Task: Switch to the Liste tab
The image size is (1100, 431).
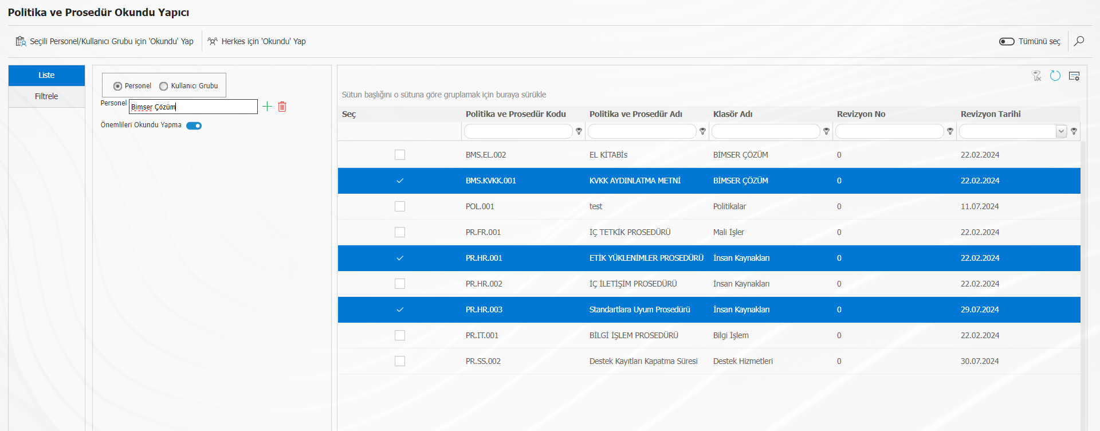Action: 46,75
